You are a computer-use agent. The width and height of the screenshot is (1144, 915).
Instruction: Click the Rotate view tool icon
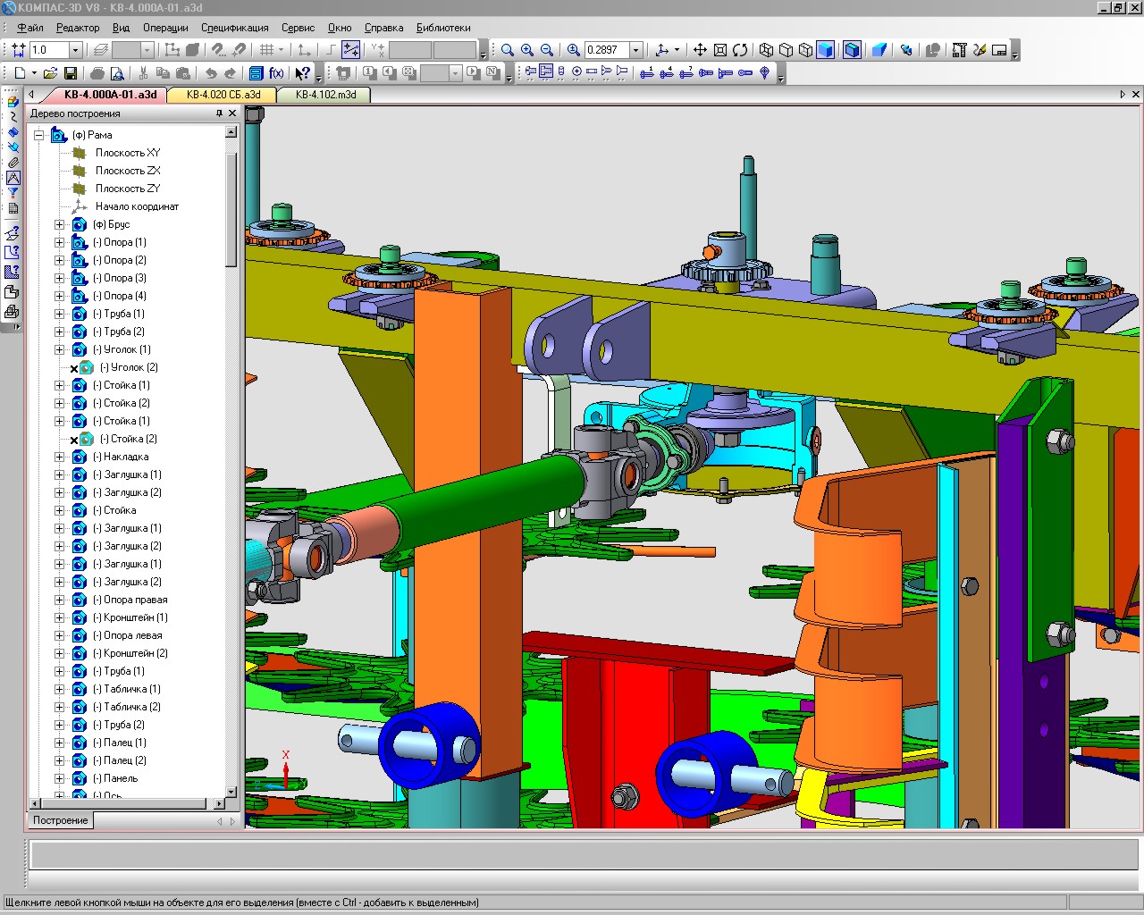(x=740, y=50)
